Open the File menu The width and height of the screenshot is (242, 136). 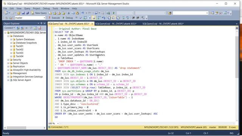pyautogui.click(x=5, y=8)
